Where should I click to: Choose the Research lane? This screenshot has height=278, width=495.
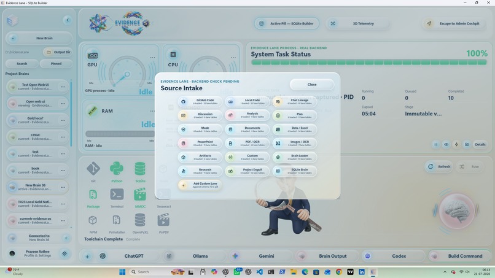200,171
